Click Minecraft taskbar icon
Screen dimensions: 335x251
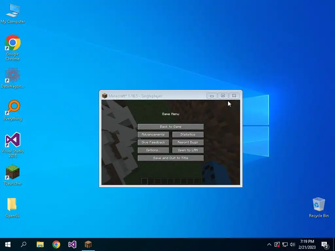[88, 244]
